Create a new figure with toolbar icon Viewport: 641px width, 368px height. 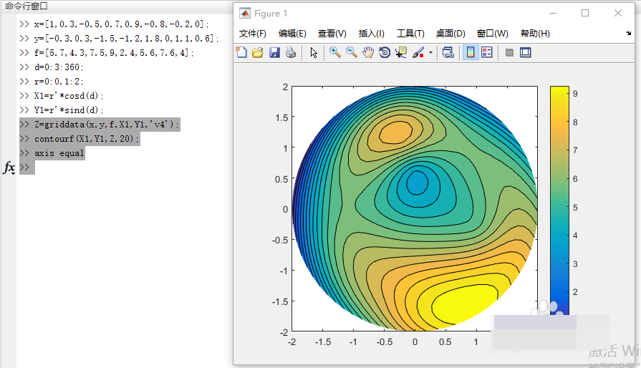coord(241,52)
